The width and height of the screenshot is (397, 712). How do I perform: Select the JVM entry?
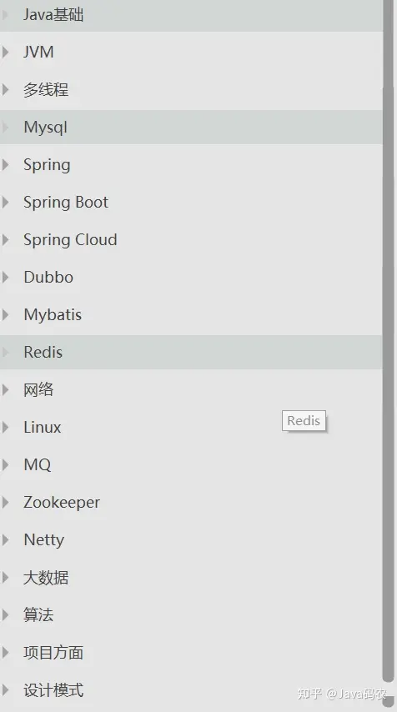pos(38,53)
